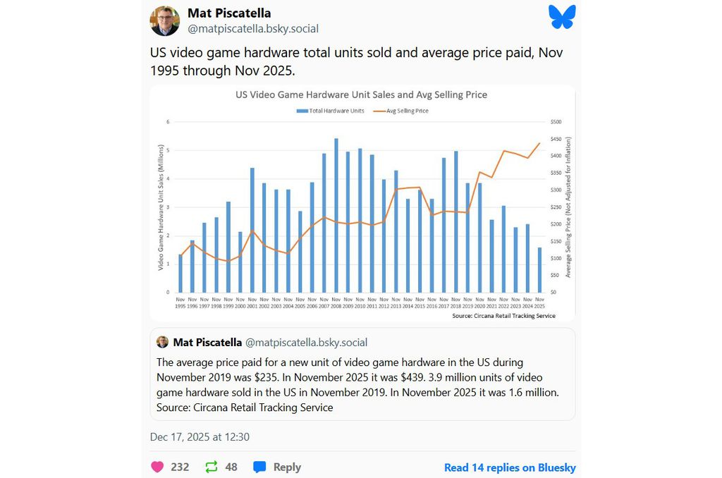Screen dimensions: 722x478
Task: Click the Dec 17, 2025 timestamp
Action: click(x=200, y=437)
